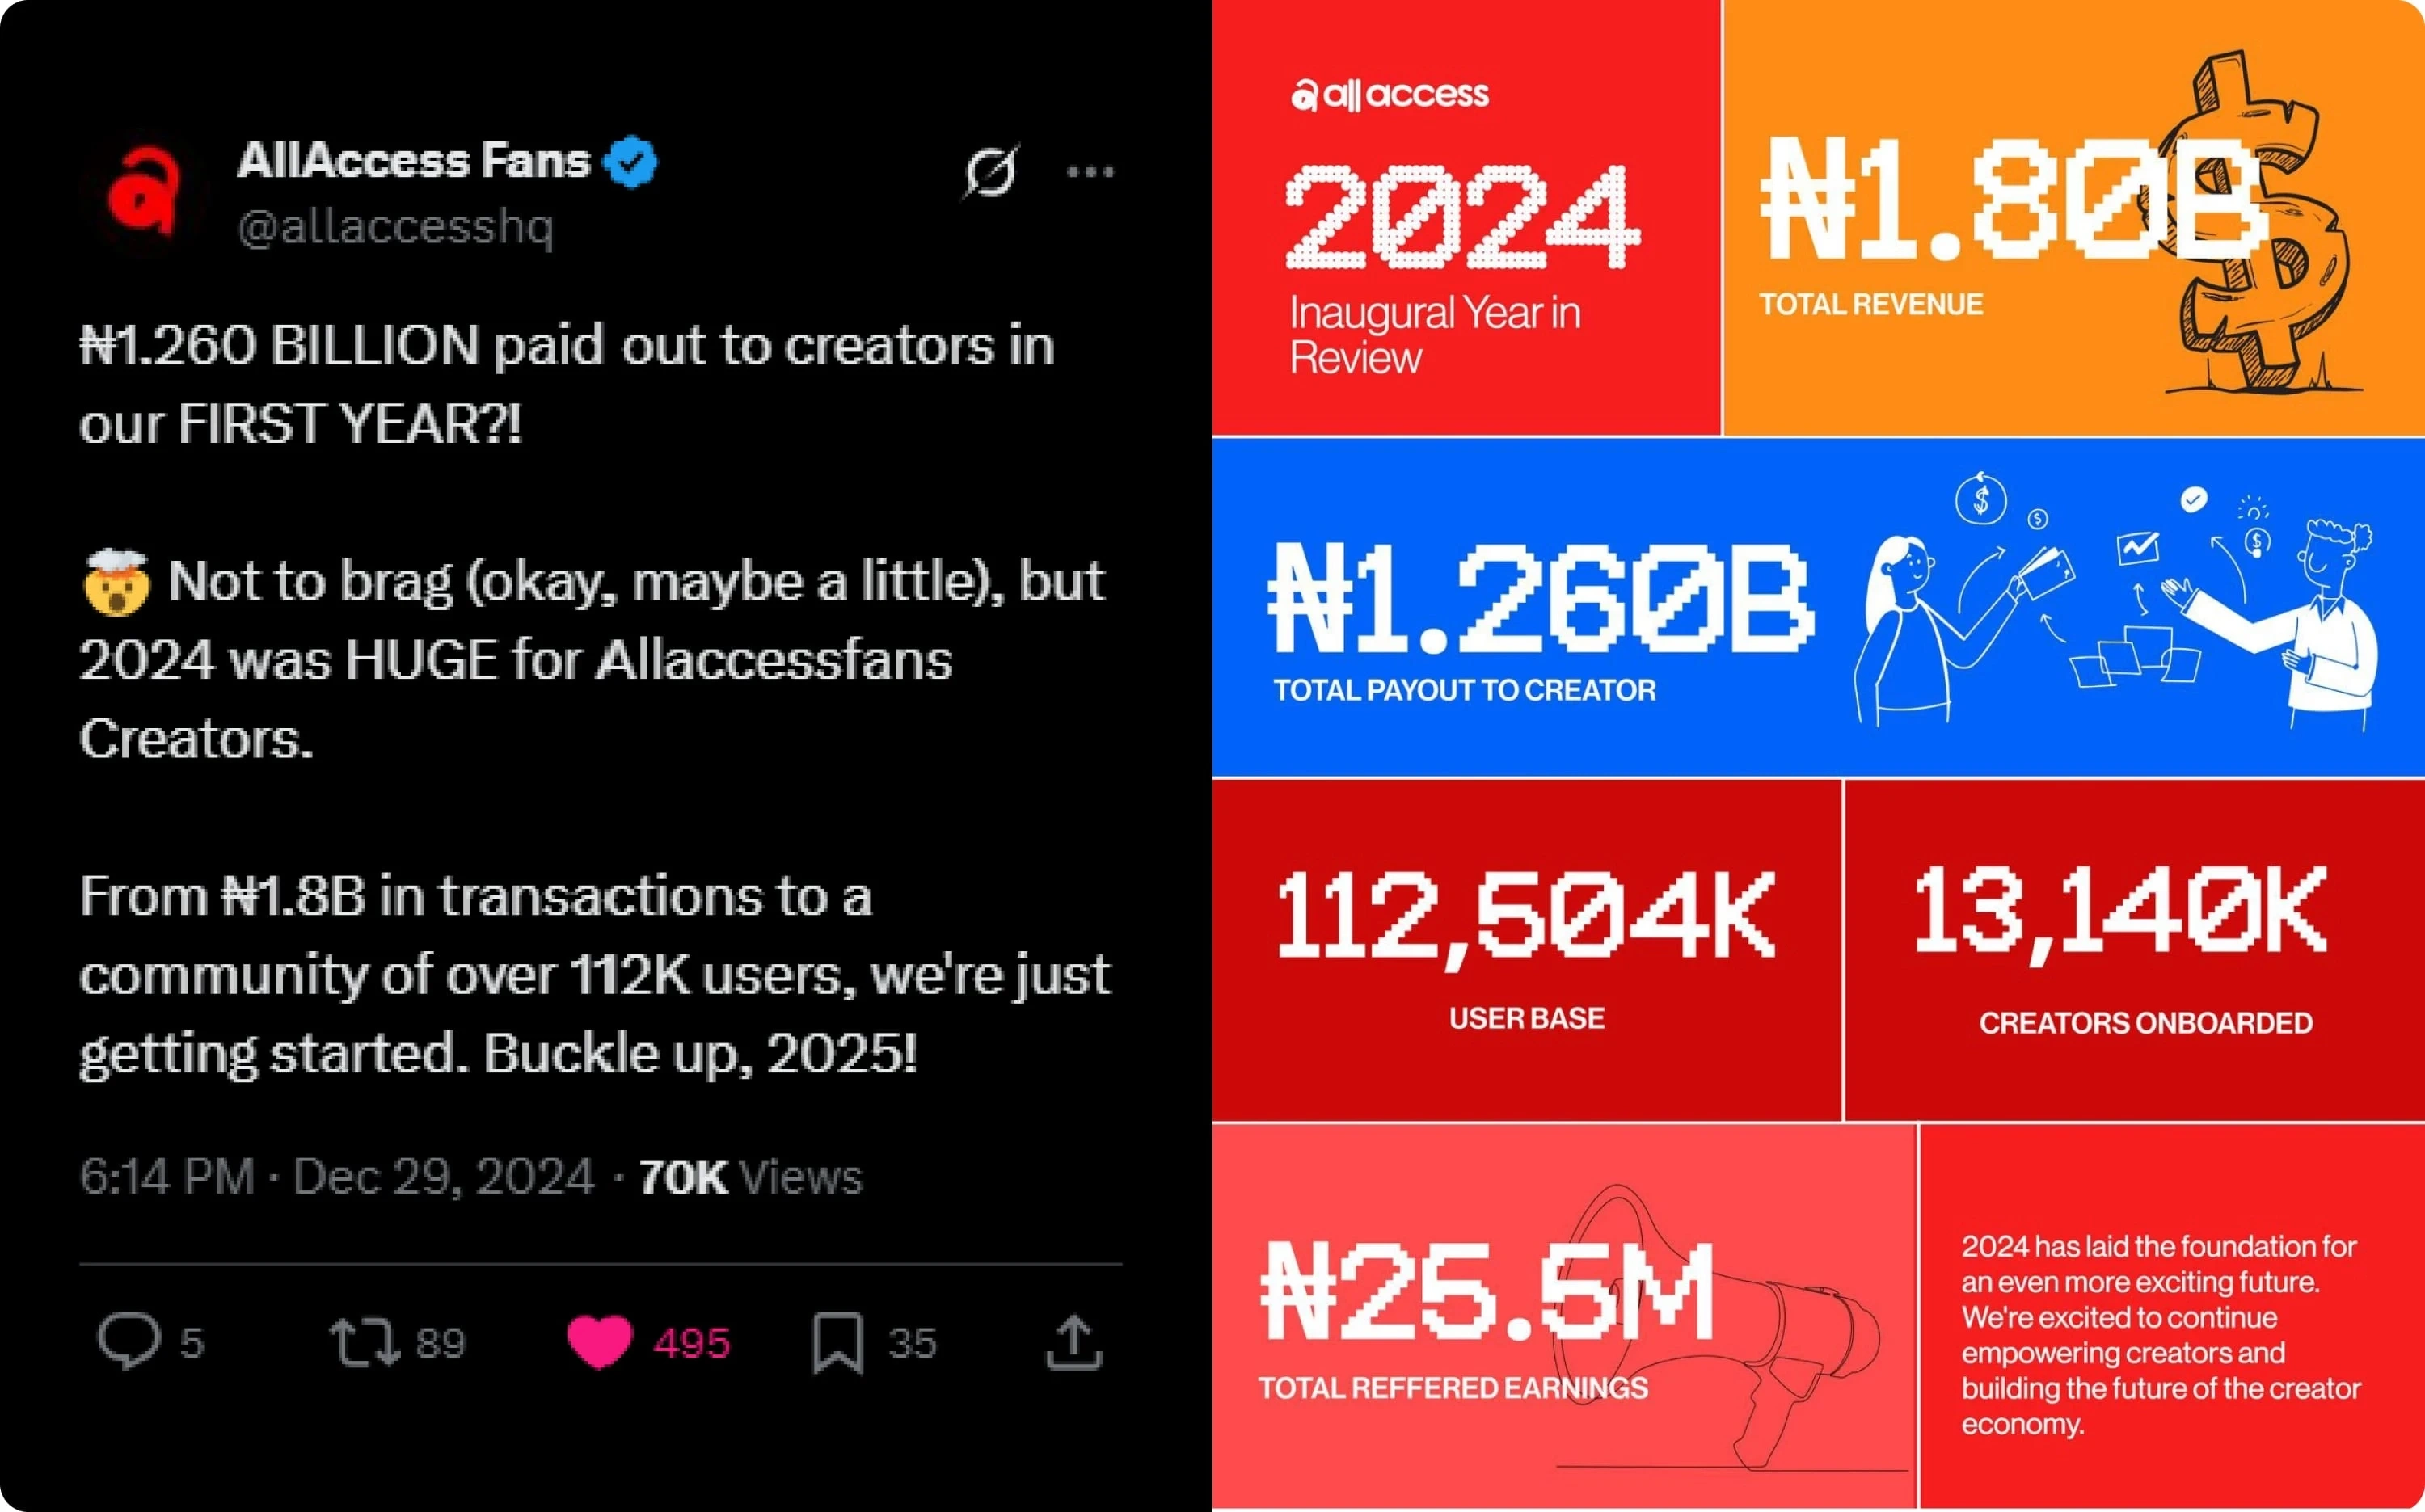This screenshot has height=1512, width=2425.
Task: Click the all access logo in the infographic
Action: tap(1390, 94)
